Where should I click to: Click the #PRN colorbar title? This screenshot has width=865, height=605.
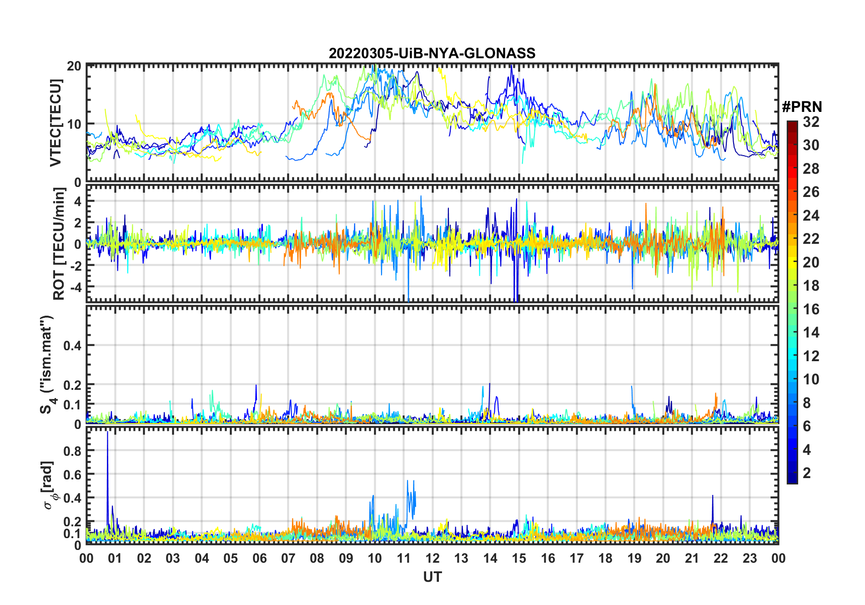point(802,107)
